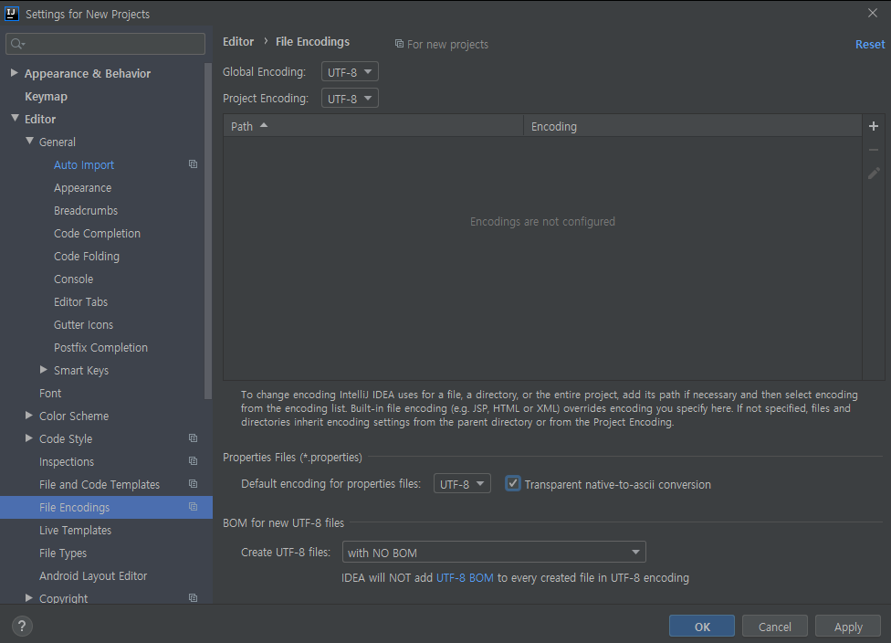Open Live Templates settings
This screenshot has height=643, width=891.
point(75,531)
